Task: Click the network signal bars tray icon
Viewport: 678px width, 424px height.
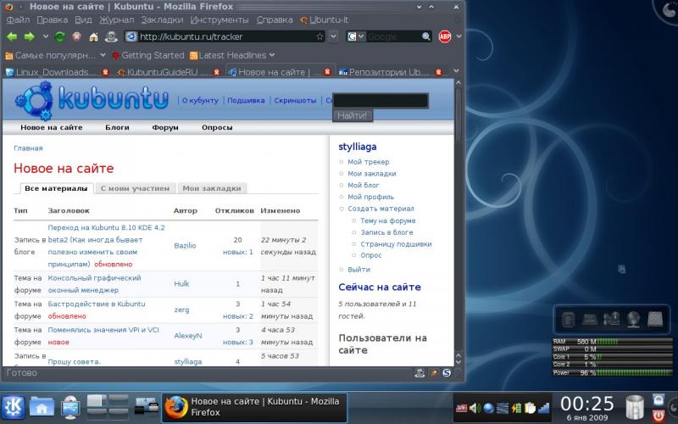Action: pyautogui.click(x=543, y=408)
